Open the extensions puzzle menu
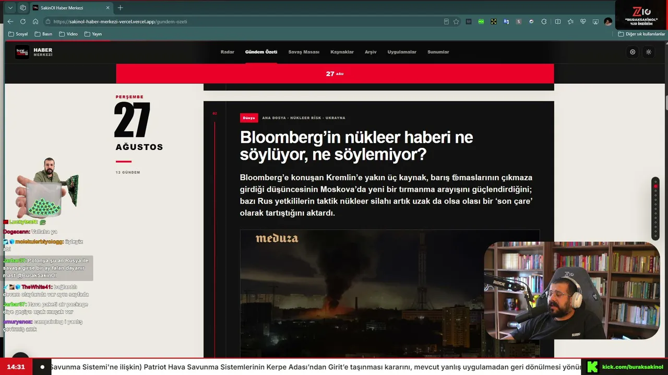 tap(544, 21)
